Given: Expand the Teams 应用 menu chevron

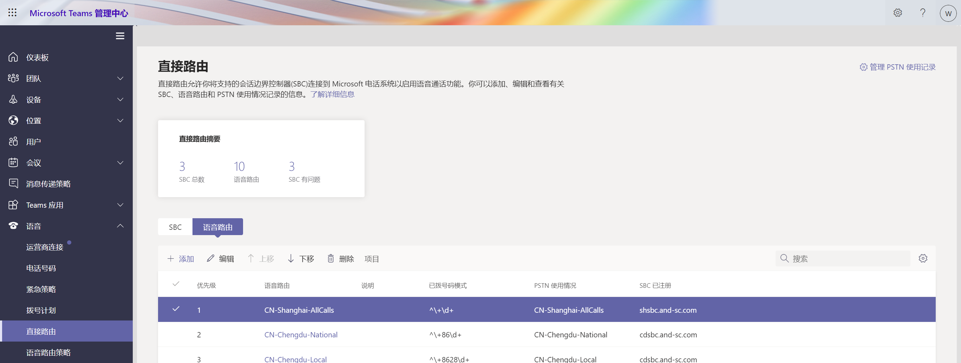Looking at the screenshot, I should click(x=120, y=205).
